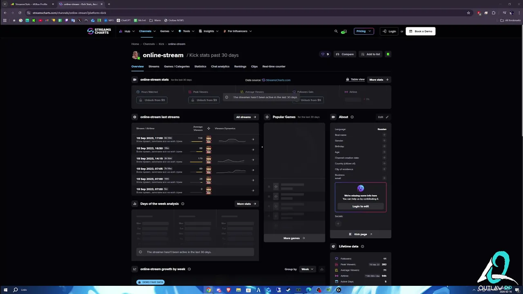Screen dimensions: 523x294
Task: Click the Channels breadcrumb link
Action: coord(149,44)
